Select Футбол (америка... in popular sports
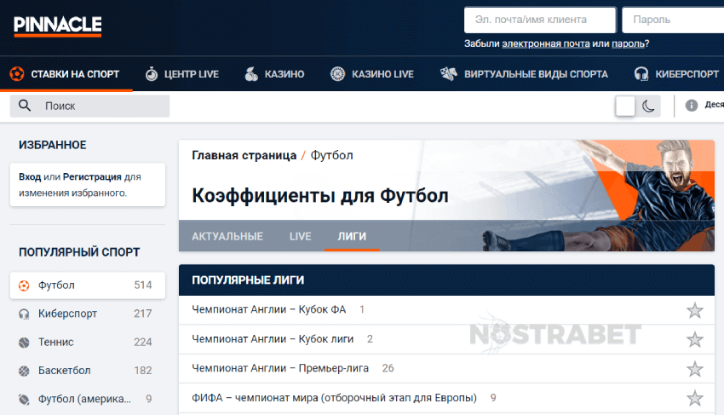 (x=88, y=399)
